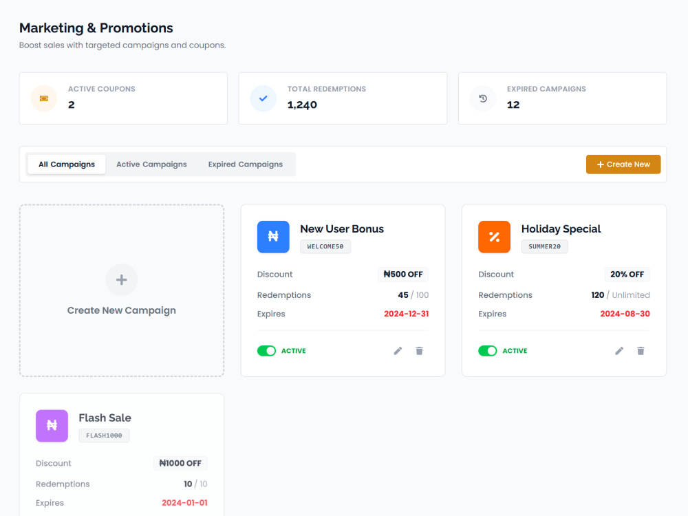688x516 pixels.
Task: Click the Total Redemptions checkmark icon
Action: (x=264, y=98)
